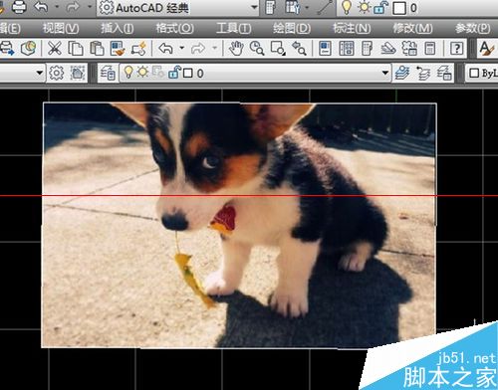Click the color square in top-right layer control
This screenshot has height=390, width=498.
coord(399,8)
